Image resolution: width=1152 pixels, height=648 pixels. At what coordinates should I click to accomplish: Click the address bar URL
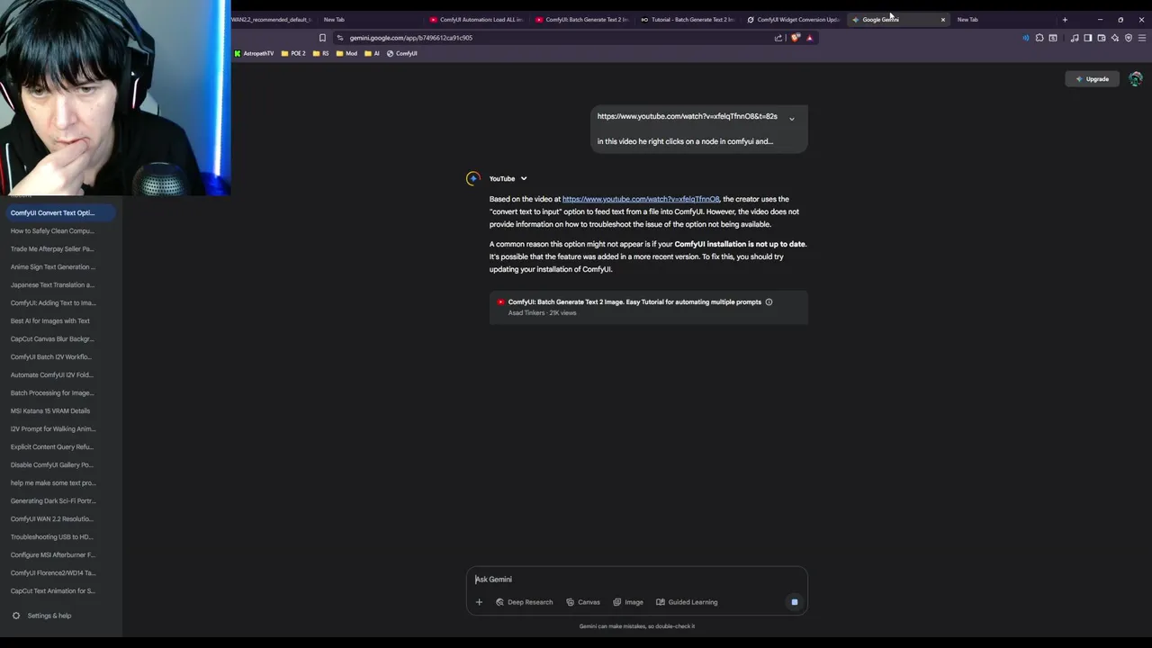point(411,38)
